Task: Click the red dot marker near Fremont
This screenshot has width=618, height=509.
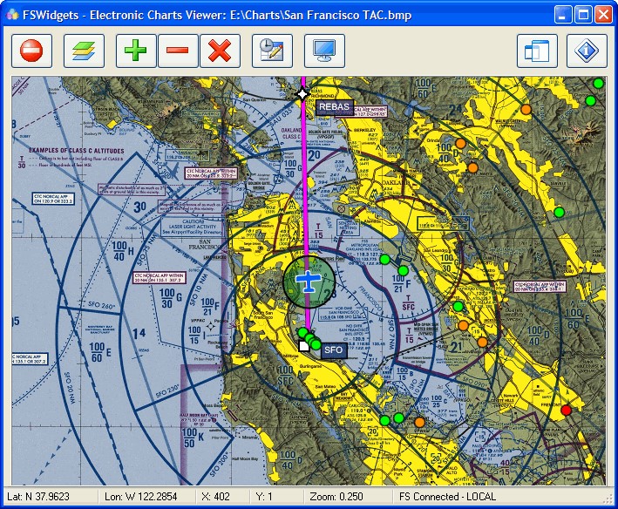Action: coord(566,410)
